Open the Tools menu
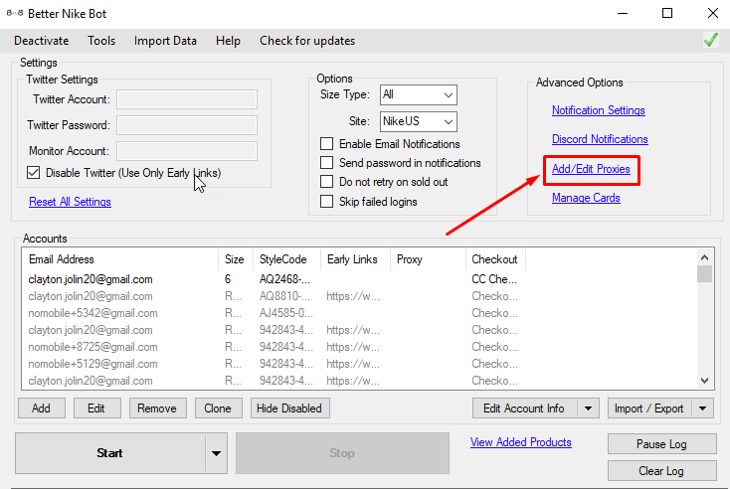 click(x=101, y=41)
